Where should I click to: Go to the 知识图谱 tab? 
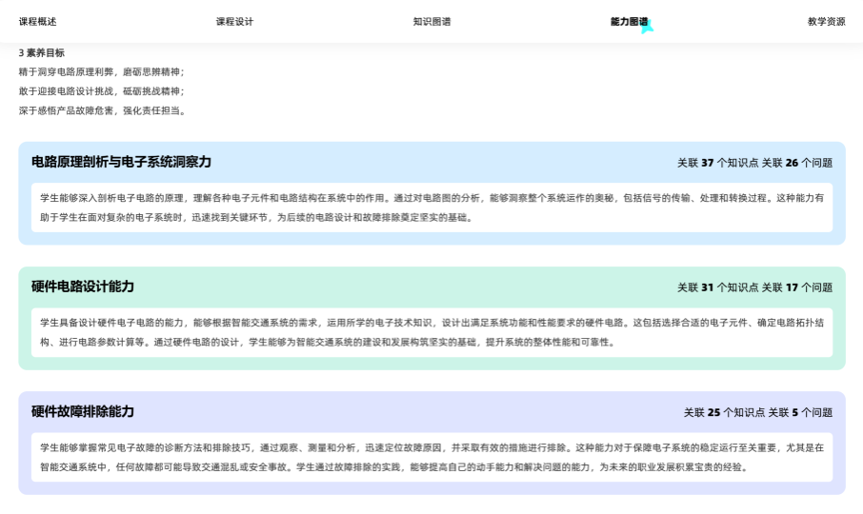(x=431, y=21)
